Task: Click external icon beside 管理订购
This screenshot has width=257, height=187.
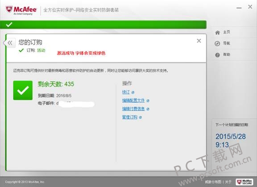Action: [x=140, y=117]
